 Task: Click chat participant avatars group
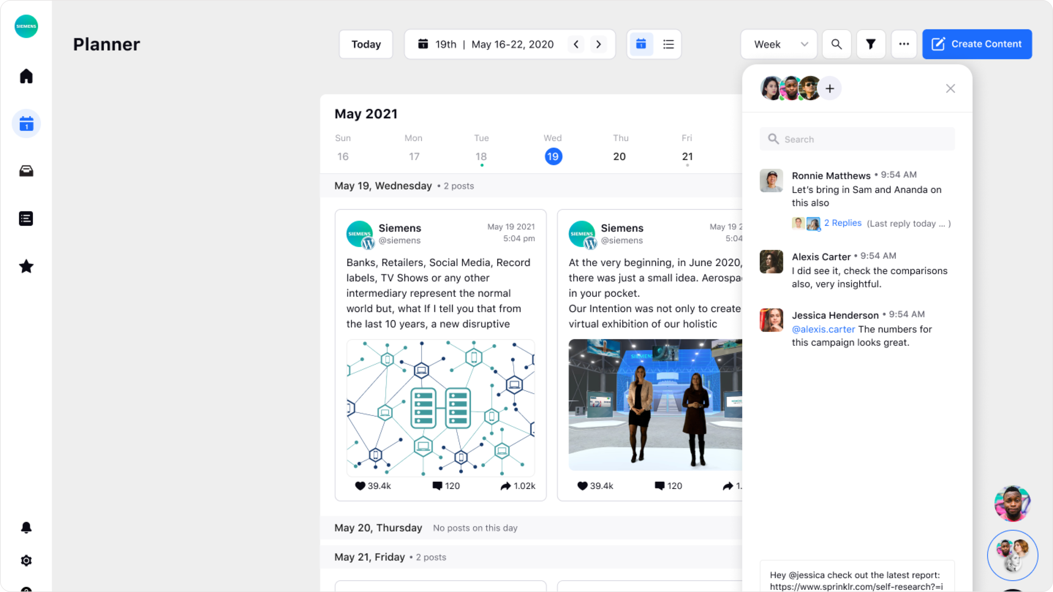pyautogui.click(x=791, y=88)
